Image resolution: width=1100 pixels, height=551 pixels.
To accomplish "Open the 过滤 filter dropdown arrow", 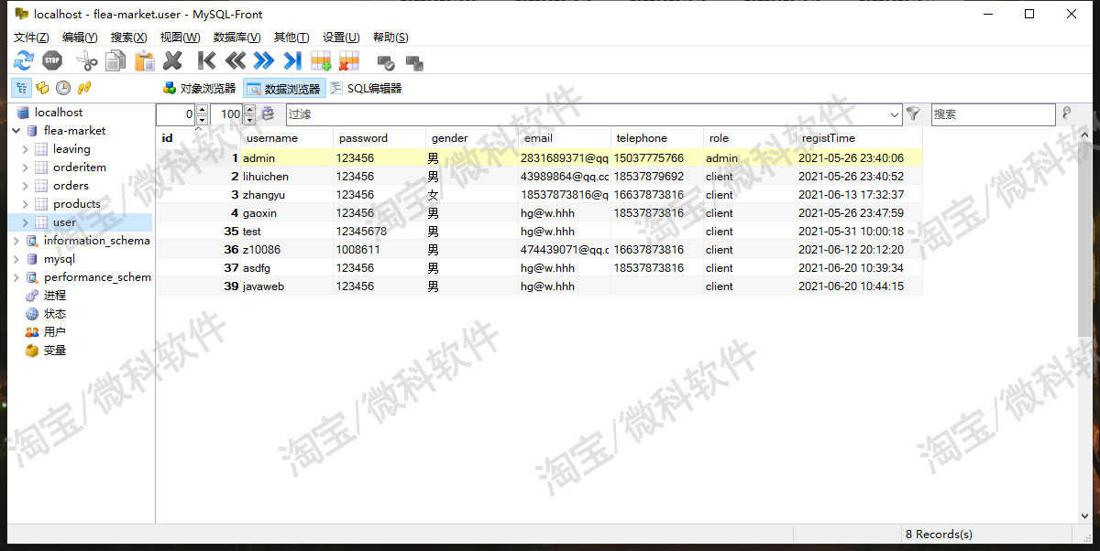I will [x=895, y=114].
